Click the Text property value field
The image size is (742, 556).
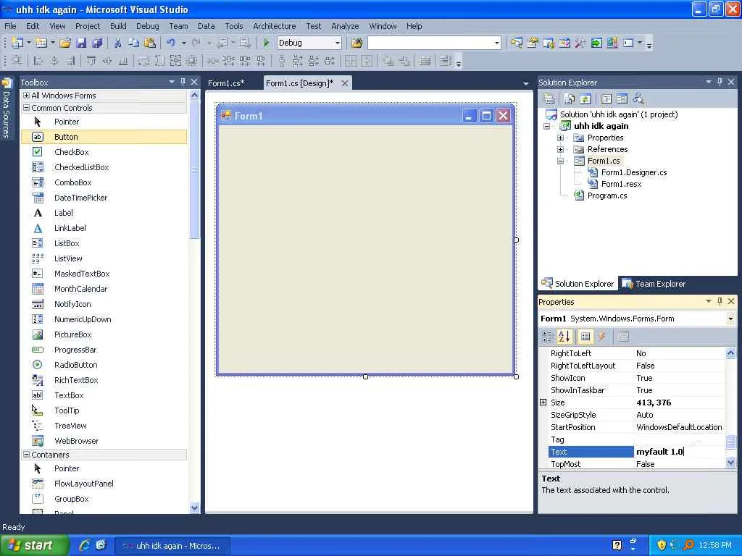679,452
